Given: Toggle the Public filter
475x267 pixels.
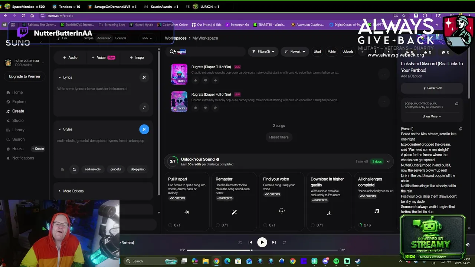Looking at the screenshot, I should point(331,52).
